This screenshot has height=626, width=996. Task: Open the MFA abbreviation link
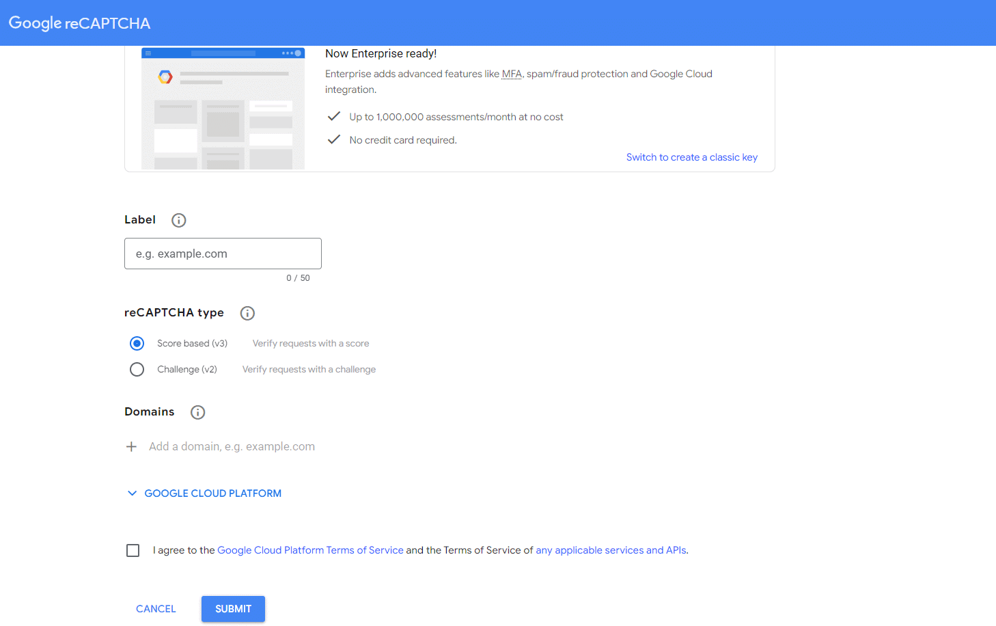click(x=512, y=74)
